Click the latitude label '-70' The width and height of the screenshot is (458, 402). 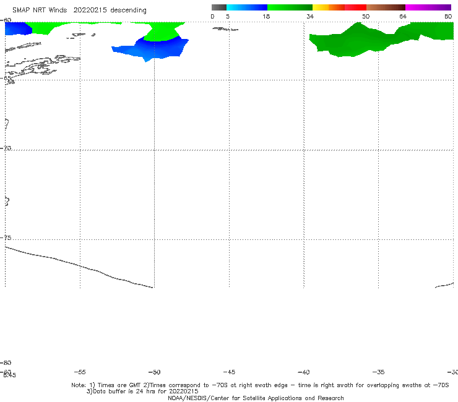6,148
